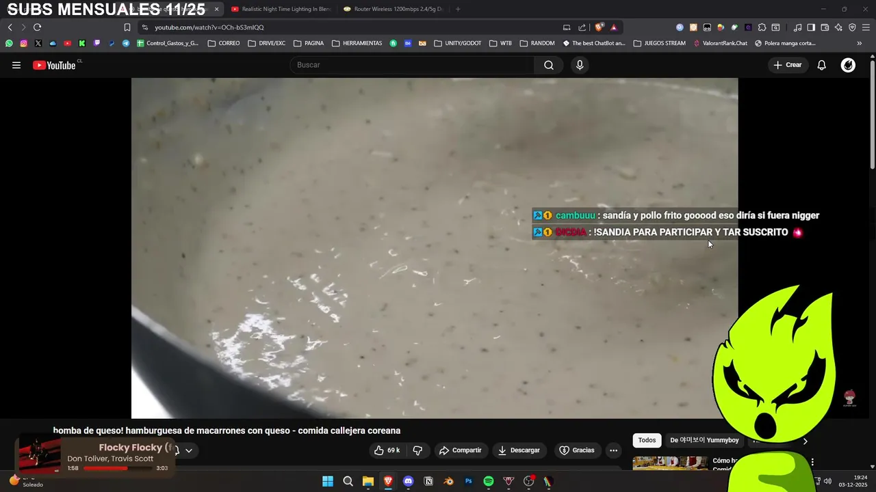Open The best ChatBot bookmark
The height and width of the screenshot is (492, 876).
[594, 43]
